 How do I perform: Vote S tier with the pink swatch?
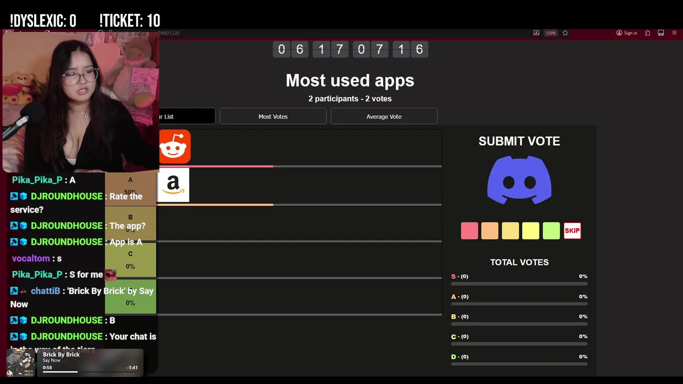point(470,231)
